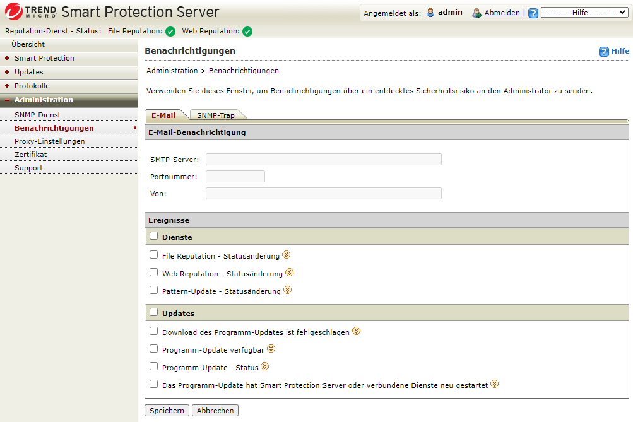
Task: Open Proxy-Einstellungen in the sidebar
Action: click(x=49, y=141)
